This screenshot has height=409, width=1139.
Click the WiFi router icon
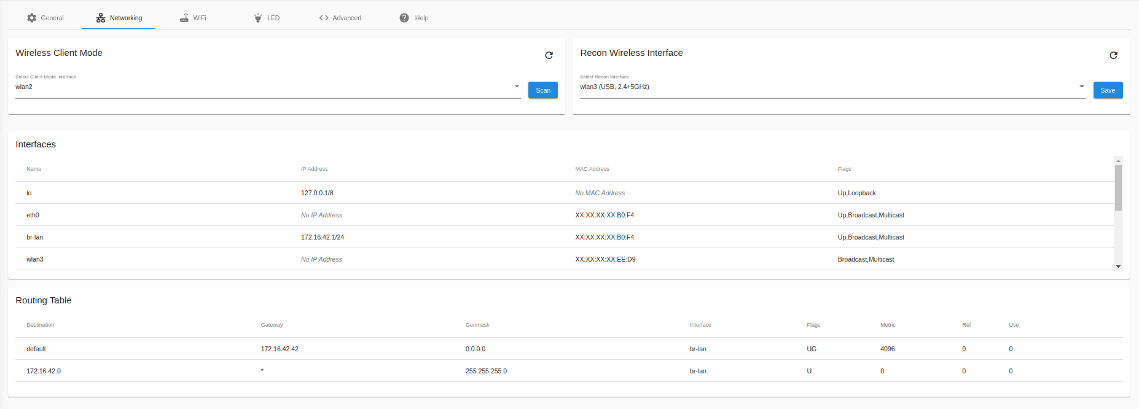[x=184, y=18]
